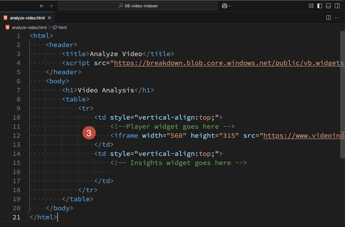
Task: Click line number 21 in gutter
Action: point(16,217)
